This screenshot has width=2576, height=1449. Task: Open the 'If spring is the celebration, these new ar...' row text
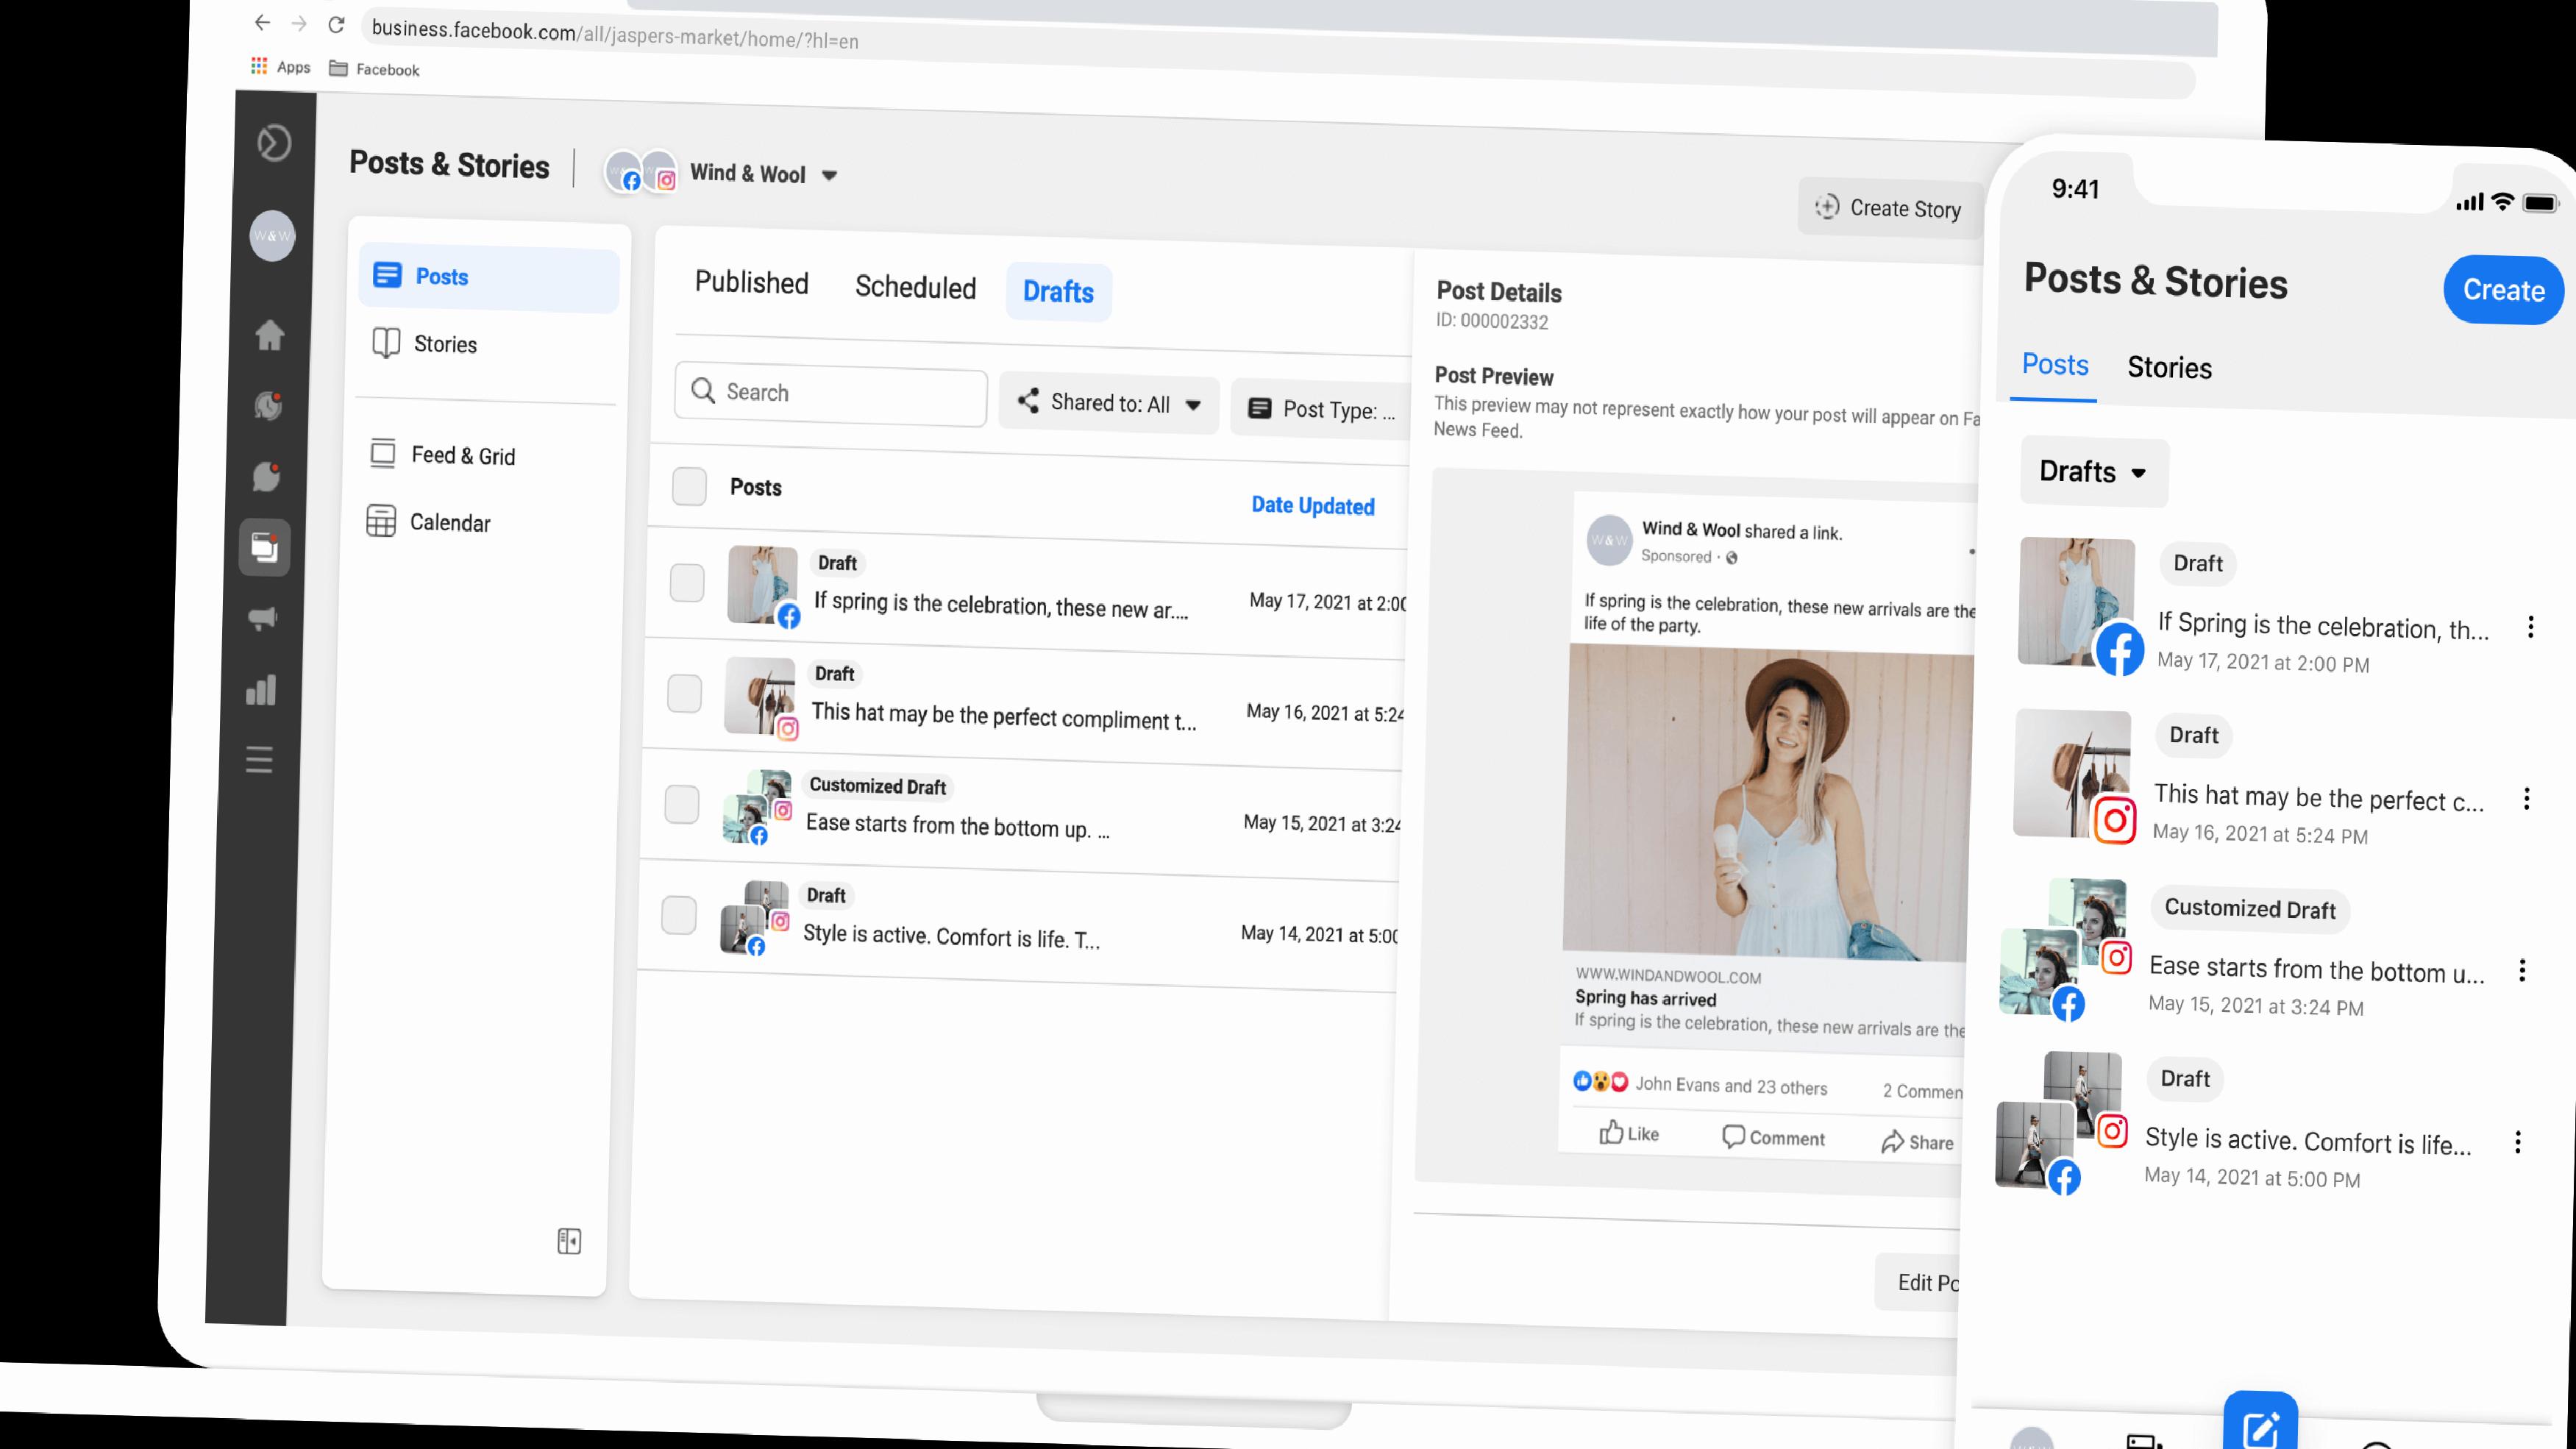(x=1001, y=605)
